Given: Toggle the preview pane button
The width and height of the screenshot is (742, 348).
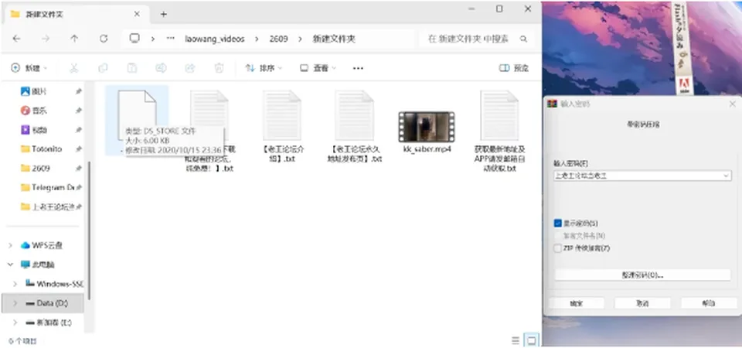Looking at the screenshot, I should click(x=514, y=68).
